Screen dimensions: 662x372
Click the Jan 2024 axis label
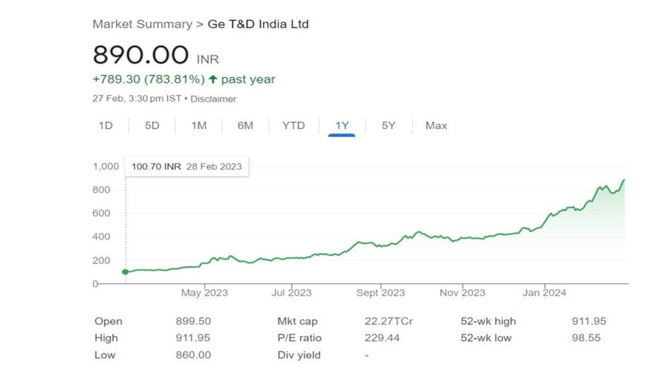coord(544,293)
